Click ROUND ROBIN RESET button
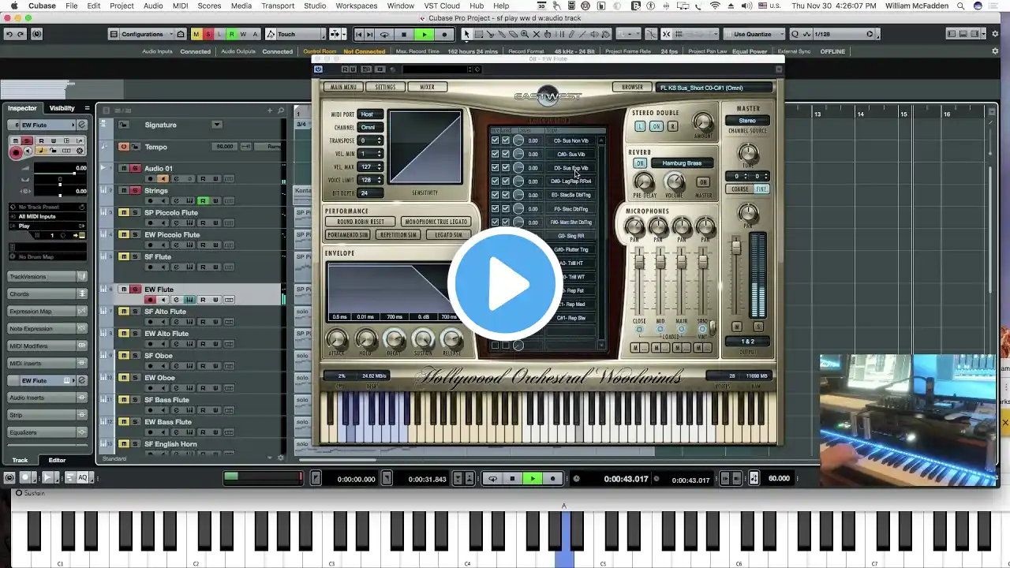1010x568 pixels. click(361, 222)
